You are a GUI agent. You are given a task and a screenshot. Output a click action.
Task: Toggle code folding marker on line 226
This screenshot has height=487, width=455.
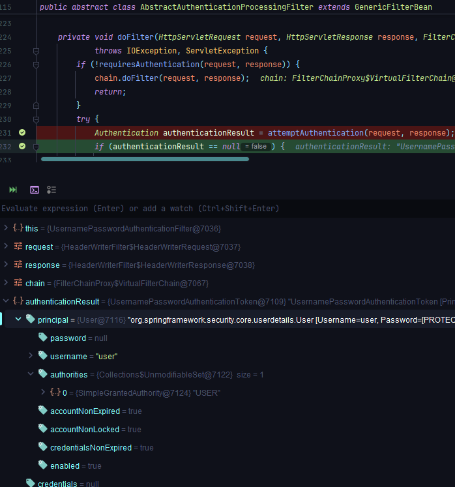tap(36, 64)
